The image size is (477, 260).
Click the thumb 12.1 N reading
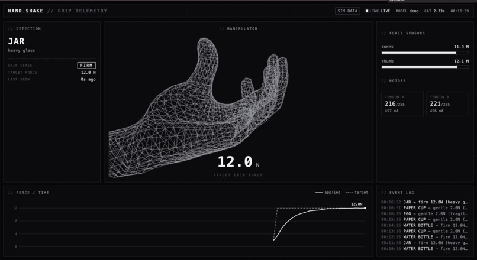[x=461, y=61]
